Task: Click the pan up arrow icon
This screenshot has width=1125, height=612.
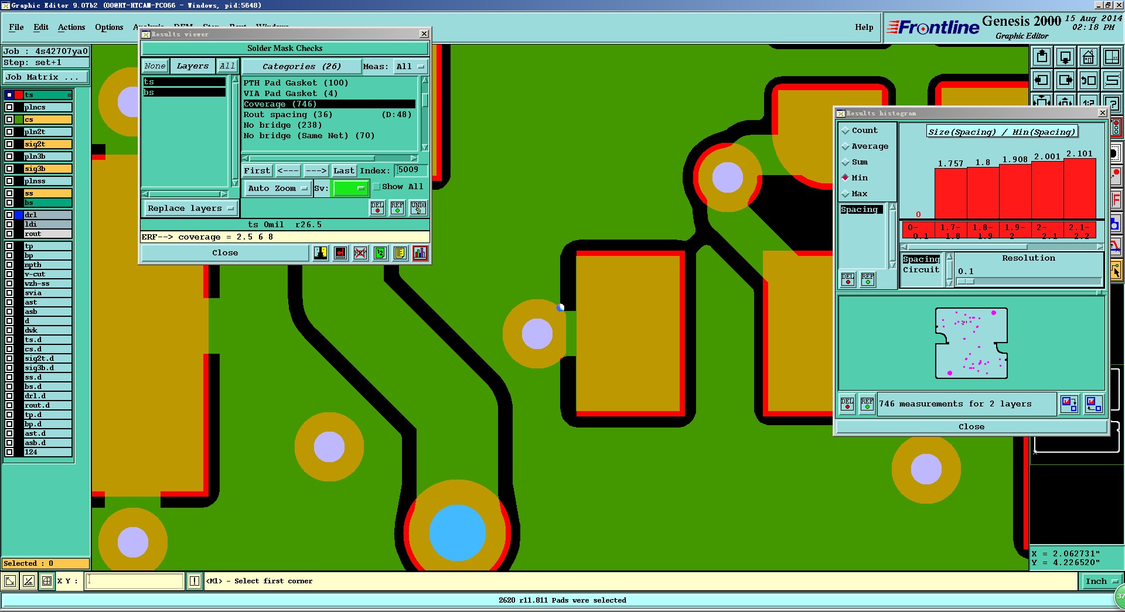Action: [x=1042, y=57]
